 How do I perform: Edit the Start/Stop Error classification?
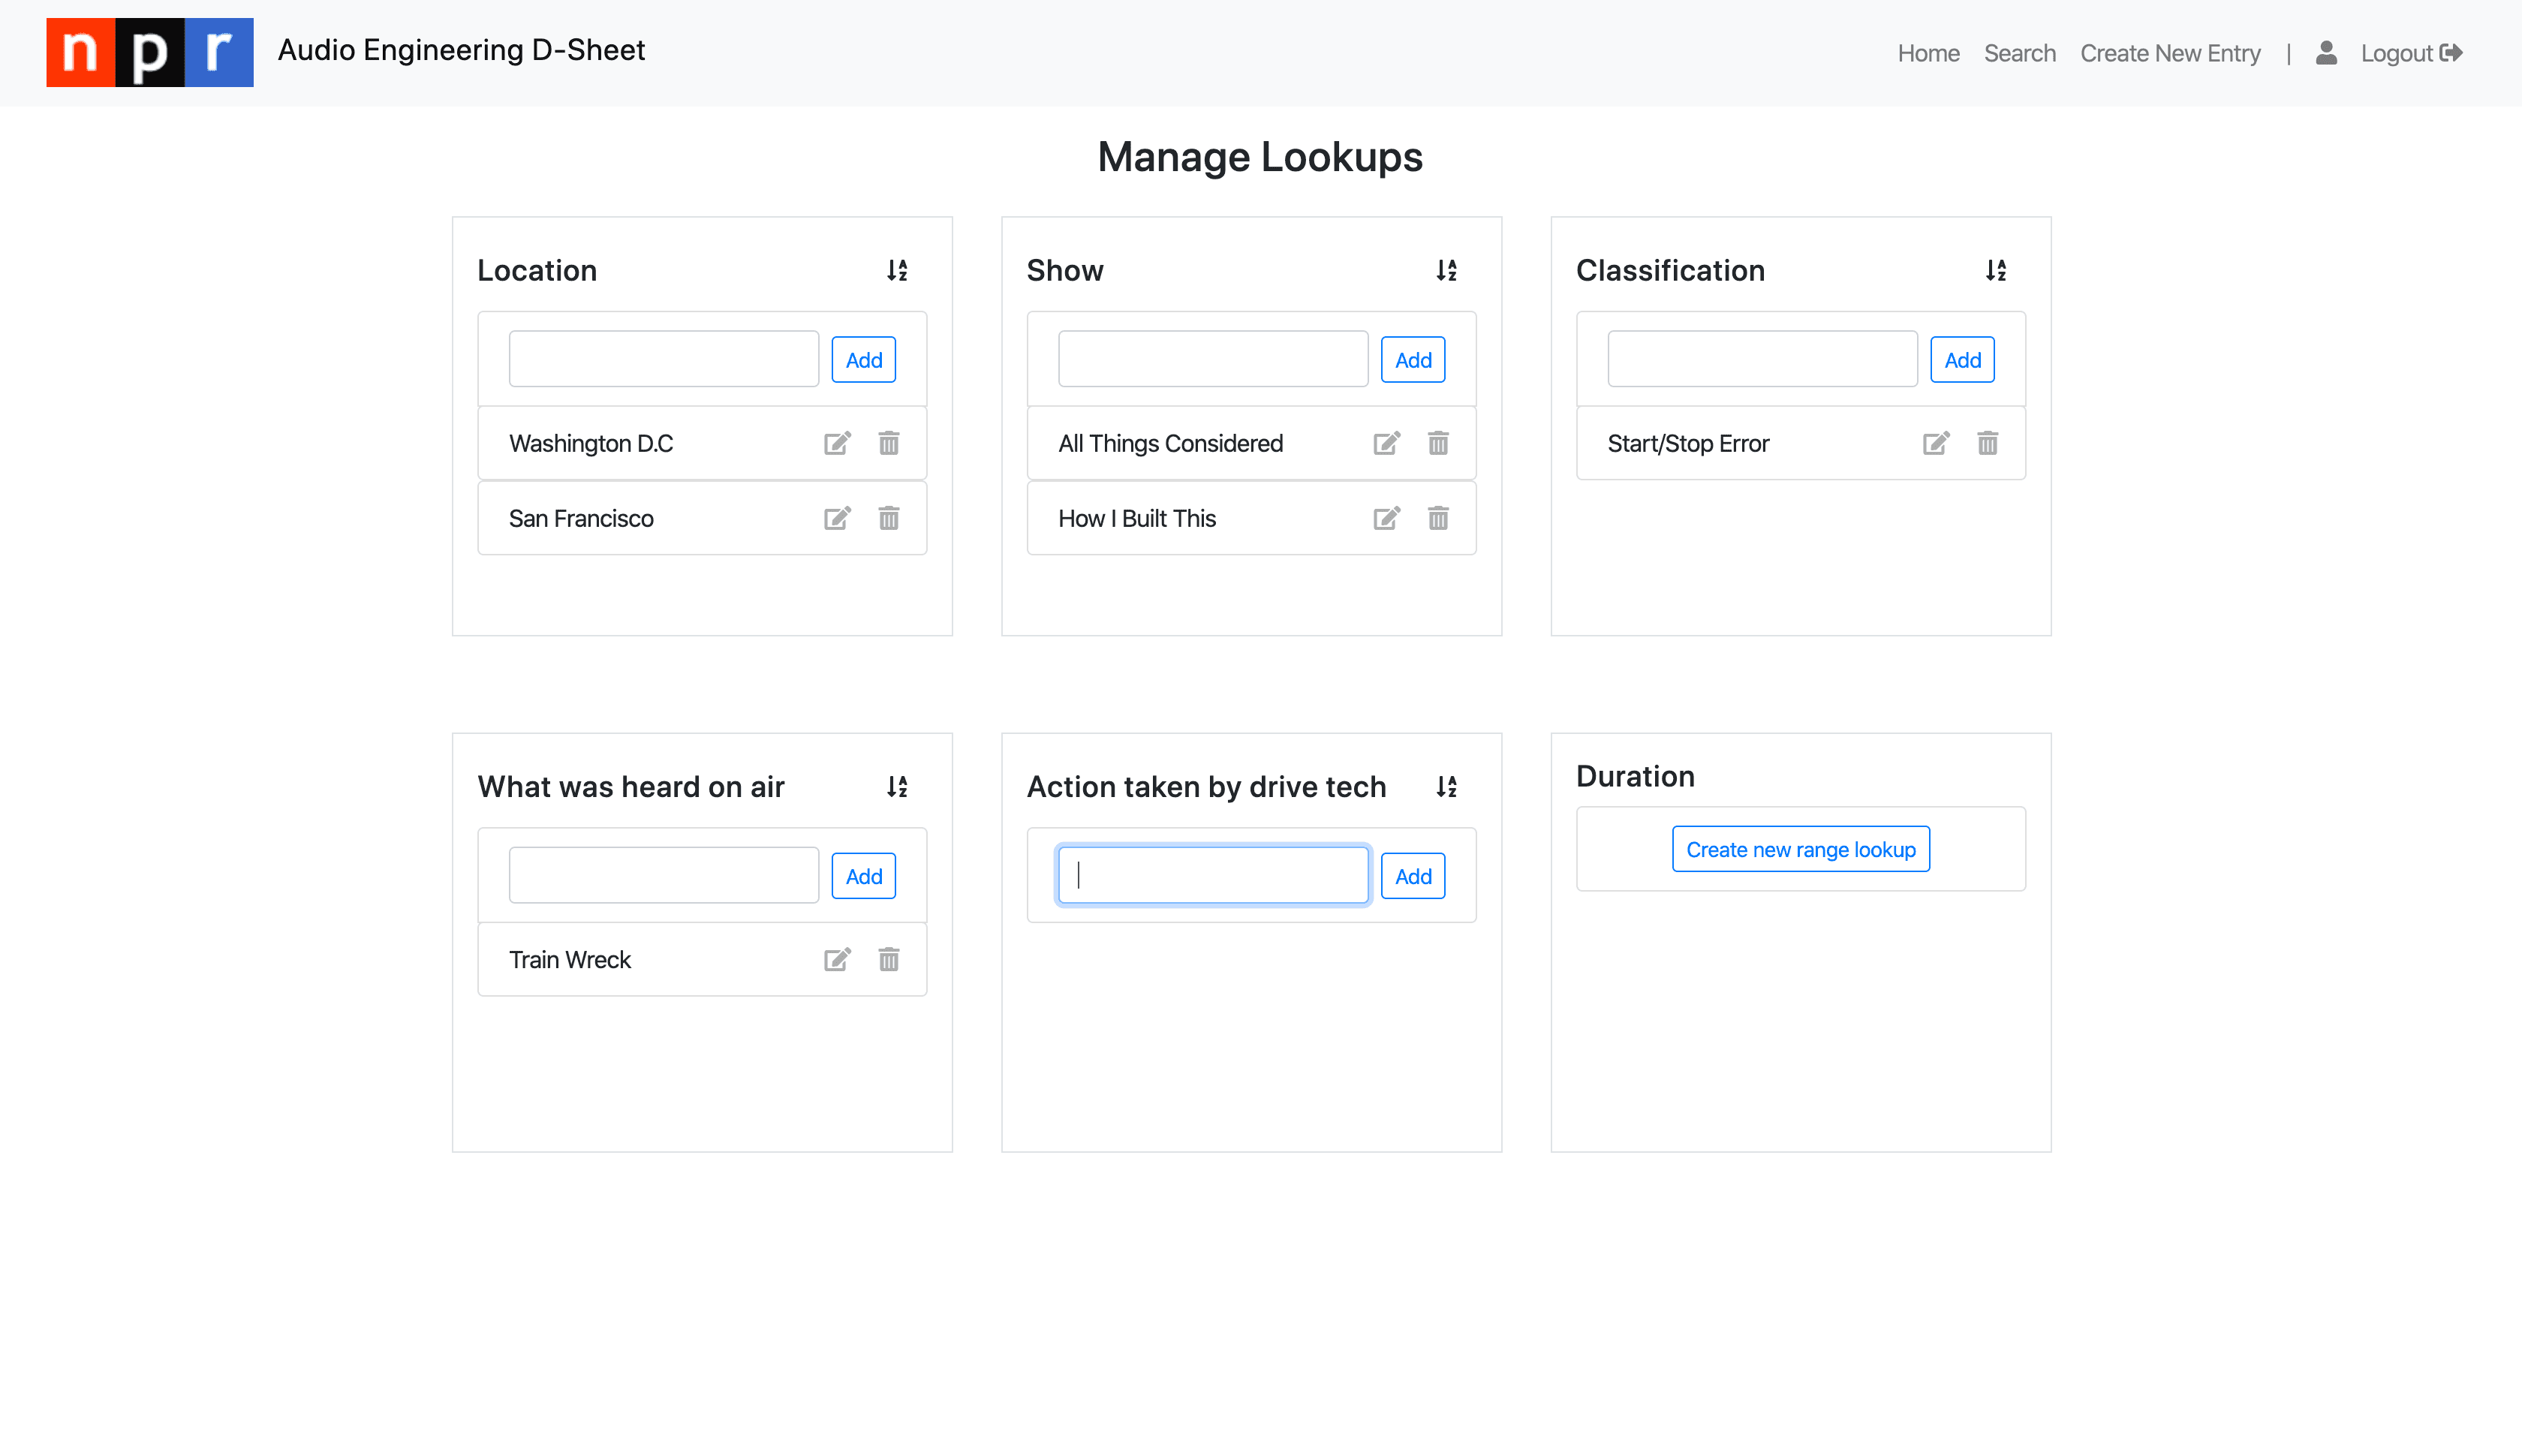point(1936,443)
